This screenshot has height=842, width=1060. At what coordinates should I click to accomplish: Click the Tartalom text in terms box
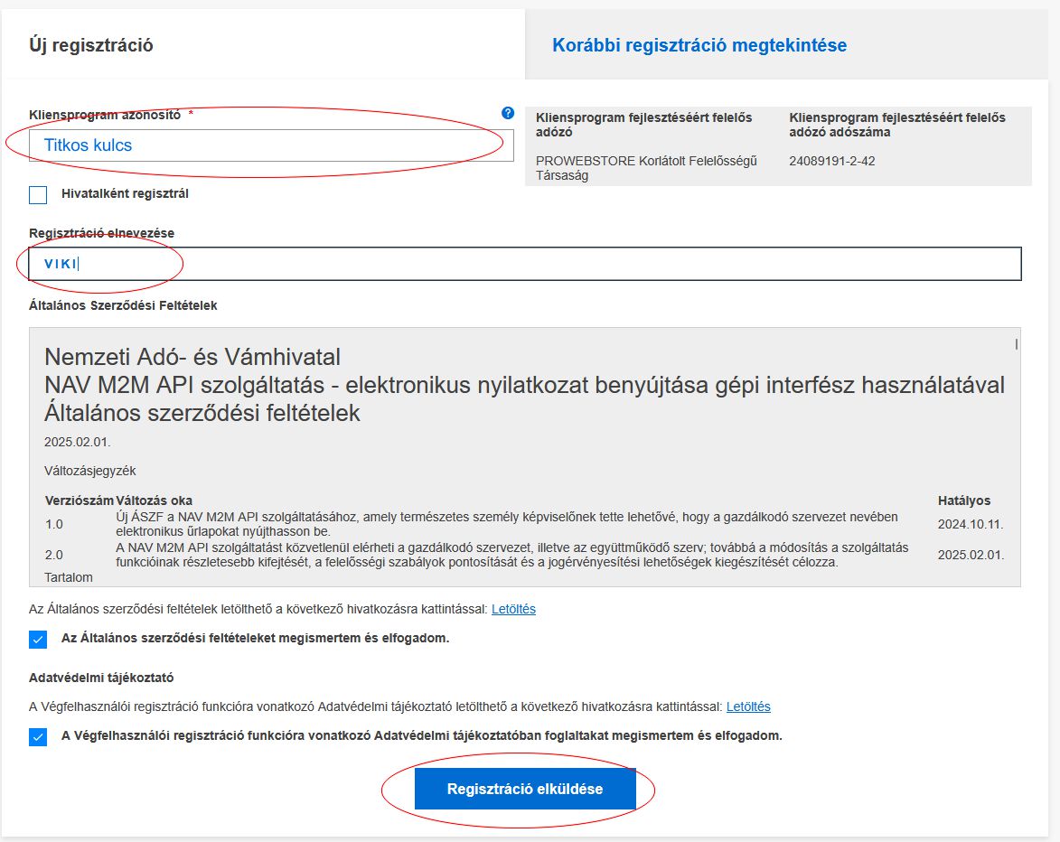tap(69, 578)
